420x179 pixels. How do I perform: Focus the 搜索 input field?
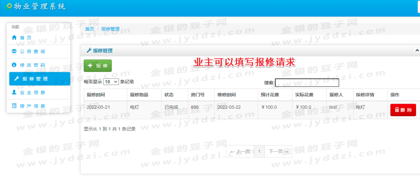(307, 83)
